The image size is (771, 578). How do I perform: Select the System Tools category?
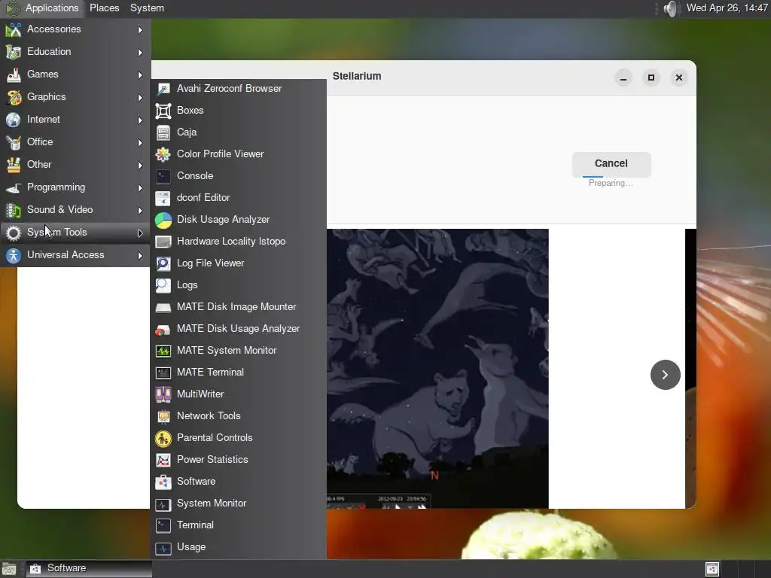pos(75,233)
